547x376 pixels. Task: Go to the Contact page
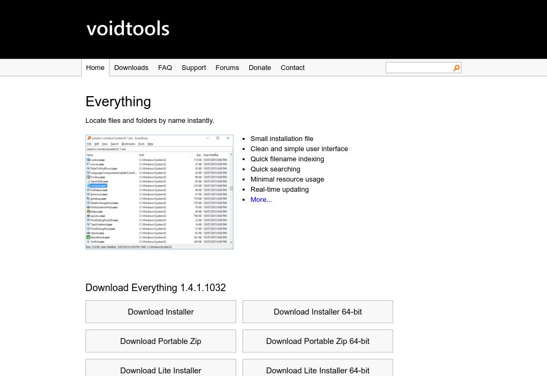pos(292,68)
